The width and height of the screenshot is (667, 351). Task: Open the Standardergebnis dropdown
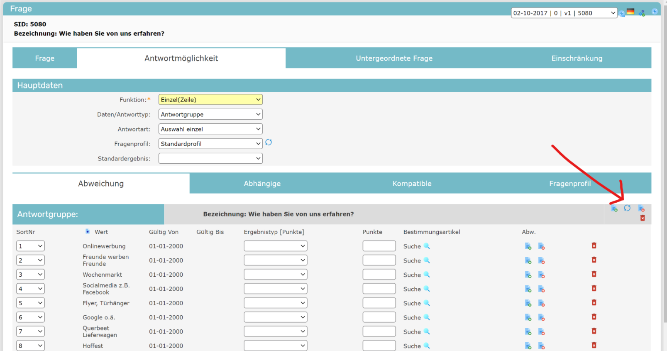tap(210, 158)
